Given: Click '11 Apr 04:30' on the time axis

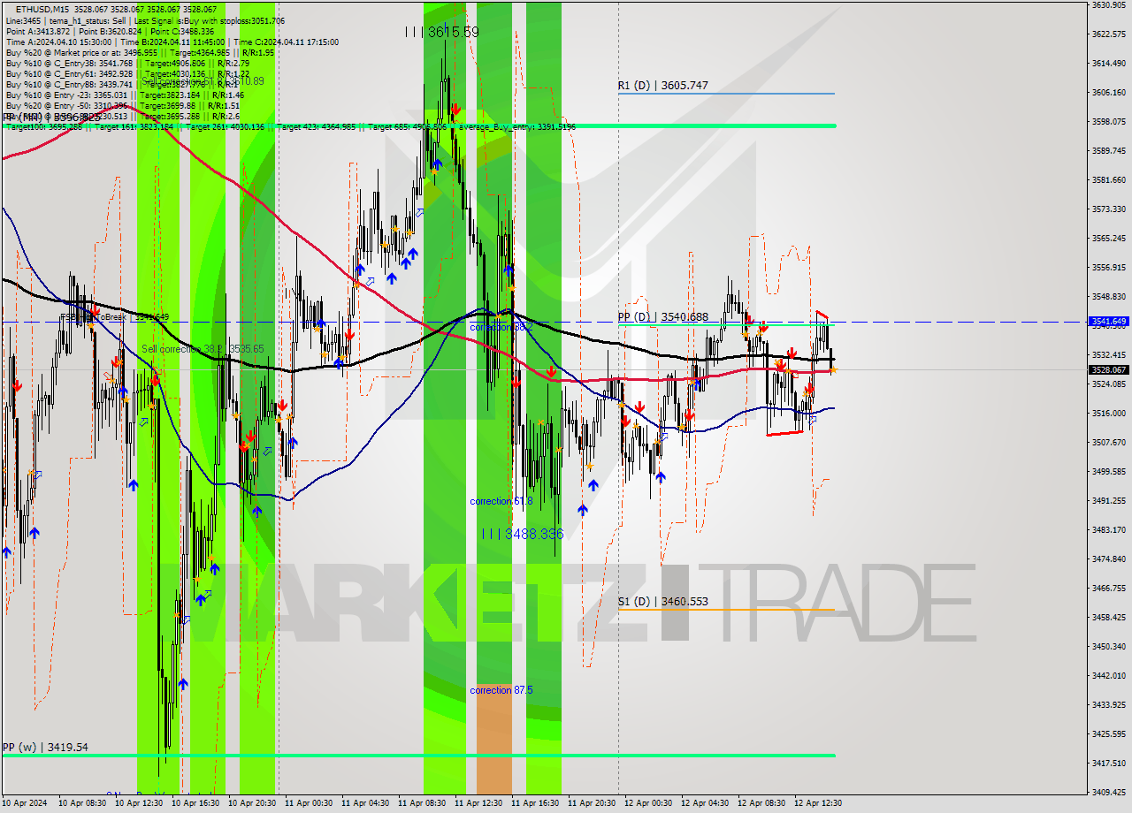Looking at the screenshot, I should (365, 803).
